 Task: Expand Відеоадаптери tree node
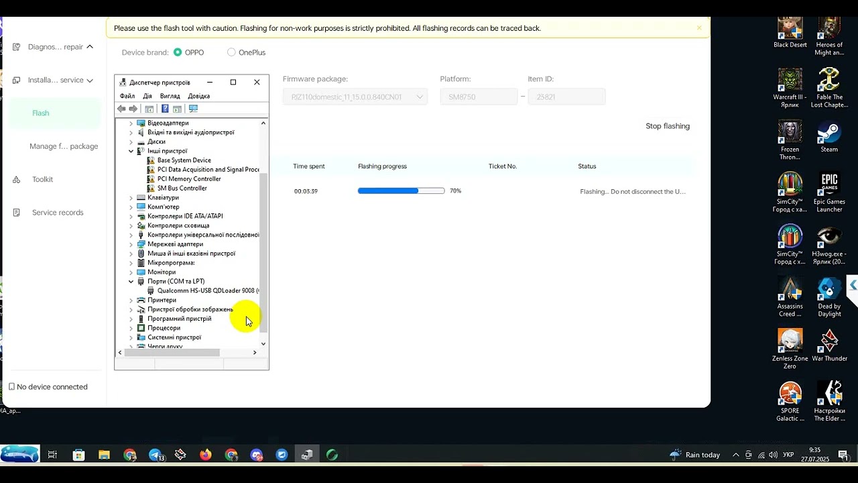click(131, 123)
